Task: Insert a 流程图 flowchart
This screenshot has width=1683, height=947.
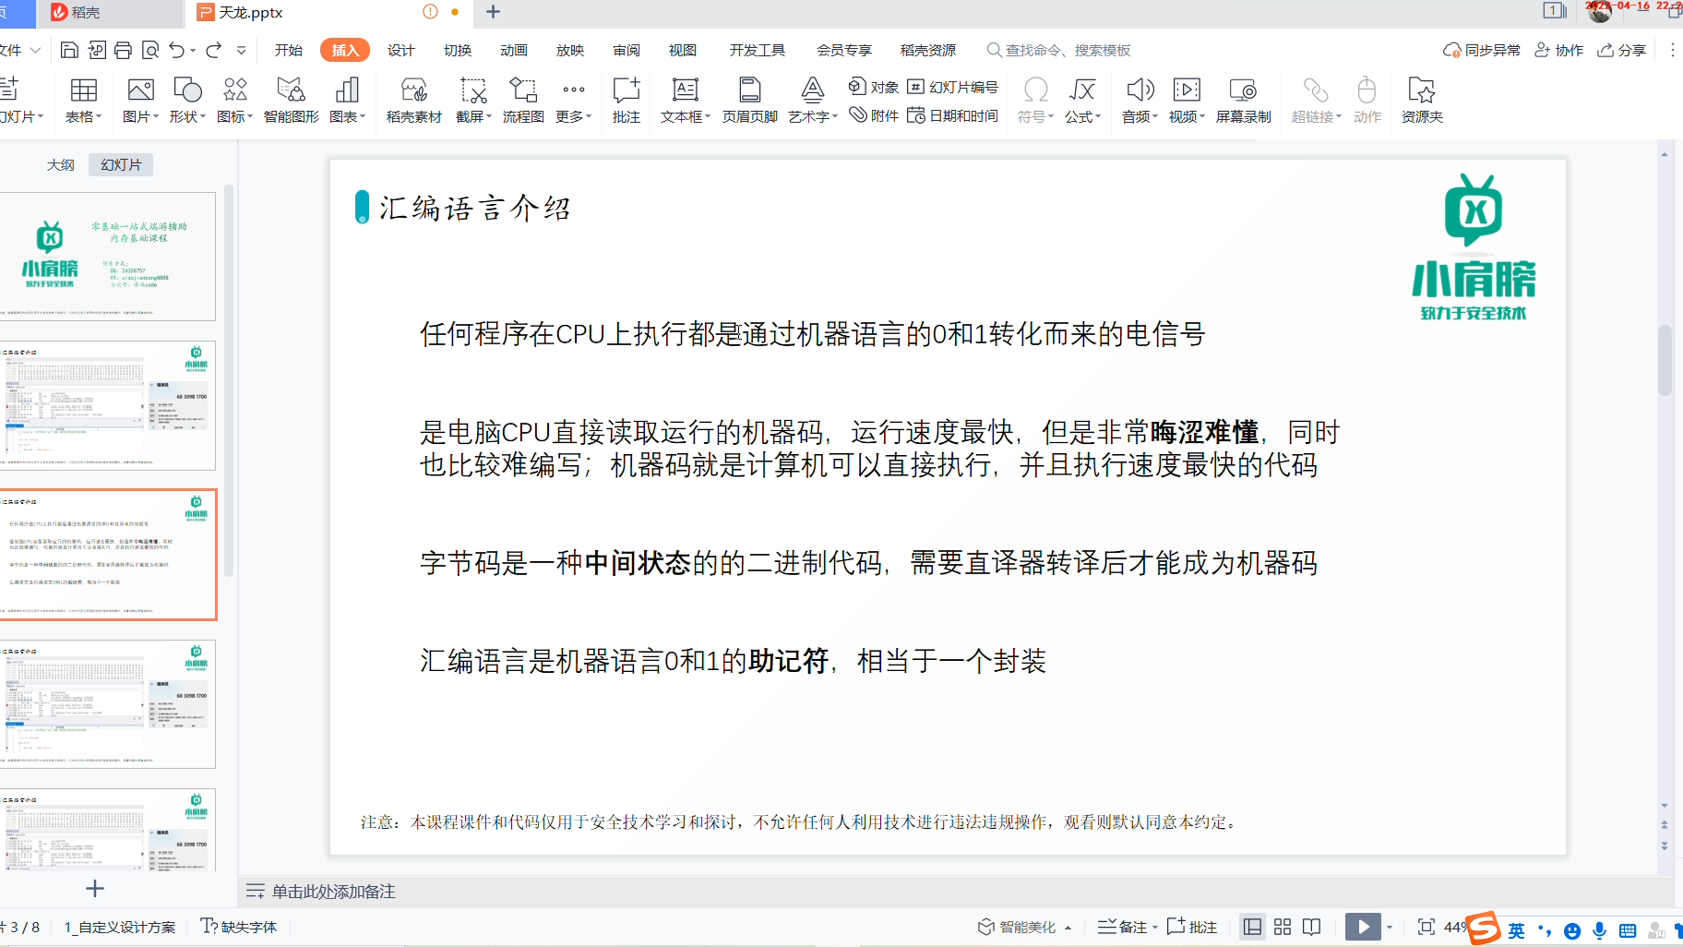Action: tap(522, 99)
